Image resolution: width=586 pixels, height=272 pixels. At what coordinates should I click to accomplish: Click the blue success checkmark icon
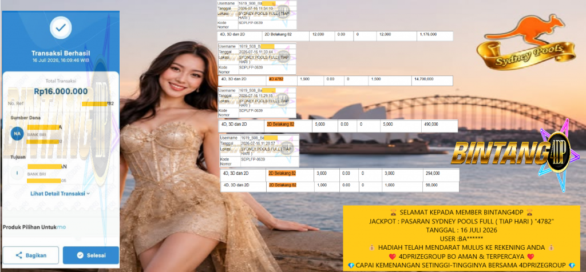[x=61, y=27]
